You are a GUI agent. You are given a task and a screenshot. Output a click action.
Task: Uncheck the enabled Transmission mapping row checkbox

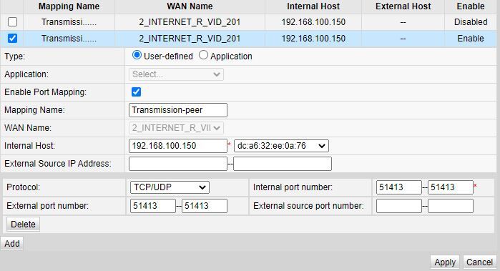pos(12,39)
